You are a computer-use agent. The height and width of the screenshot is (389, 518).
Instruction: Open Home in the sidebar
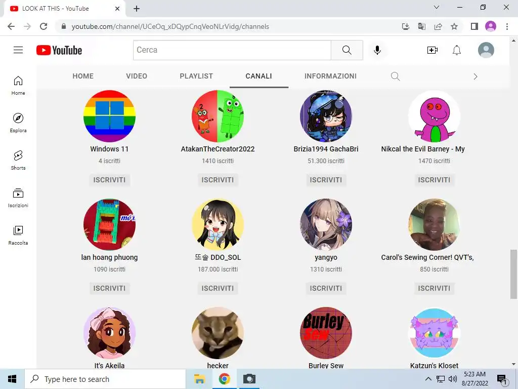(18, 85)
